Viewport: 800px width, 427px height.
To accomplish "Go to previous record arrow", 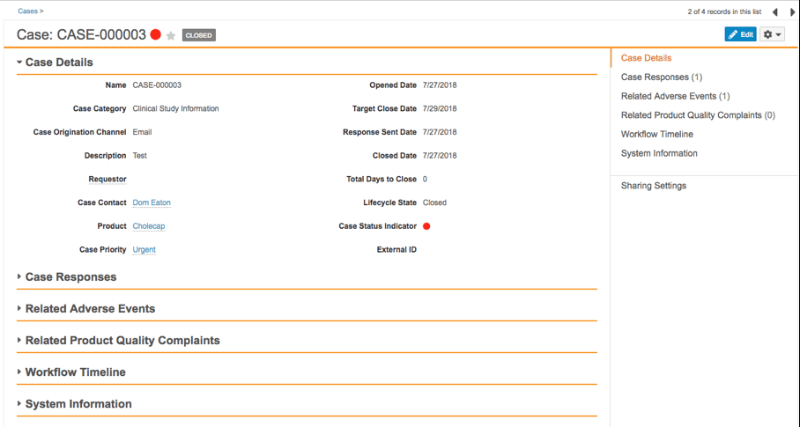I will point(774,12).
